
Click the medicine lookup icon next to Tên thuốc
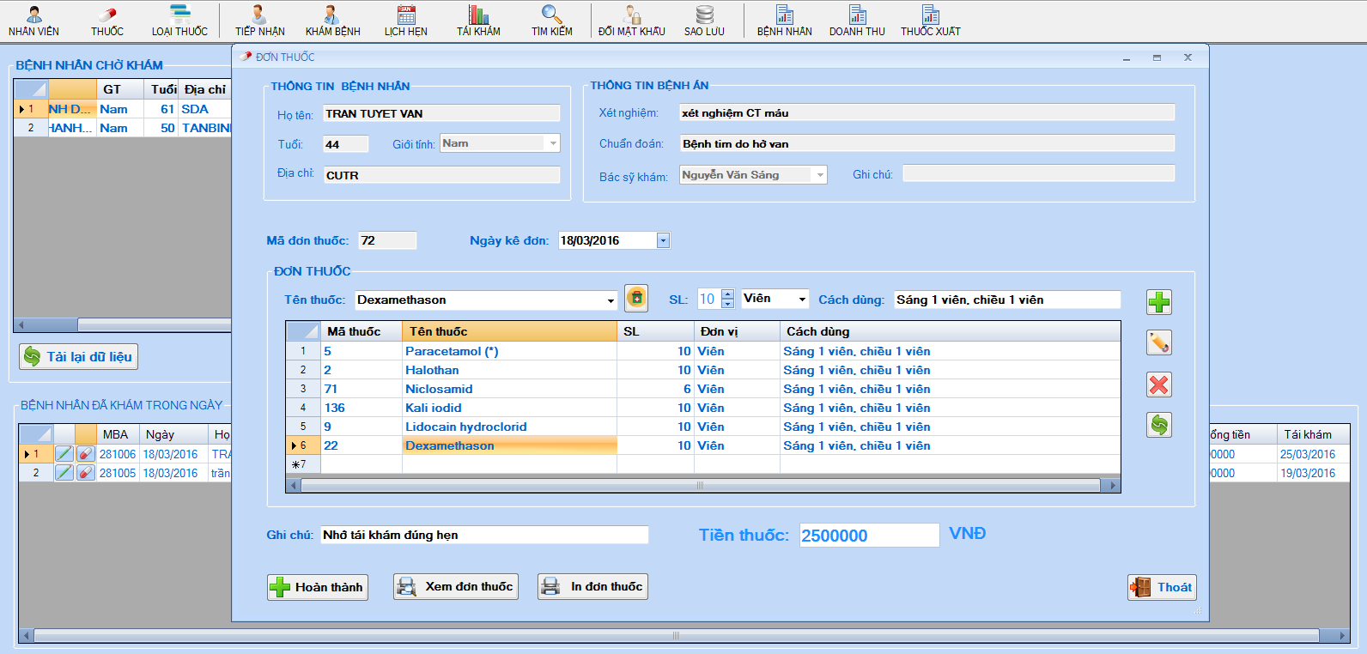click(636, 298)
